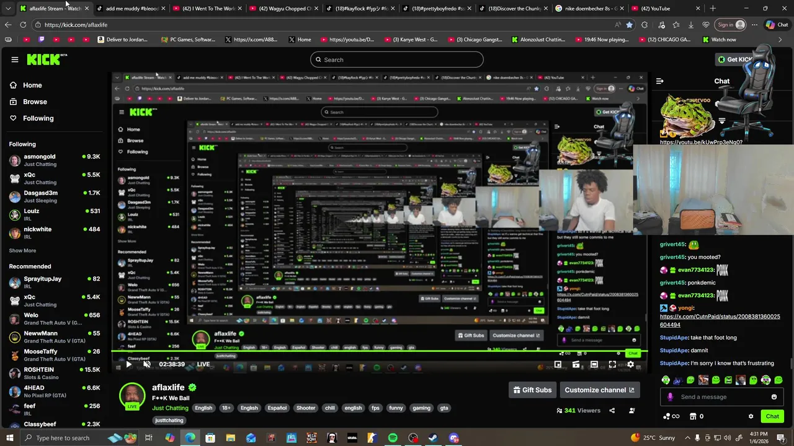Screen dimensions: 794x446
Task: Expand Show More under Following
Action: [22, 251]
